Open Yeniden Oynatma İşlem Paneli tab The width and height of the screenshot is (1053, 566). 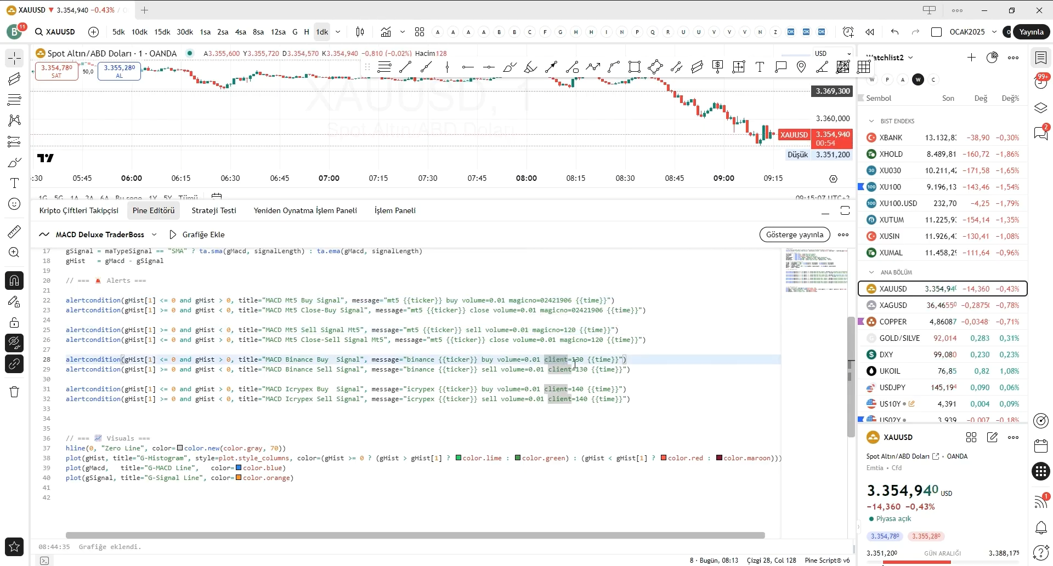tap(305, 210)
